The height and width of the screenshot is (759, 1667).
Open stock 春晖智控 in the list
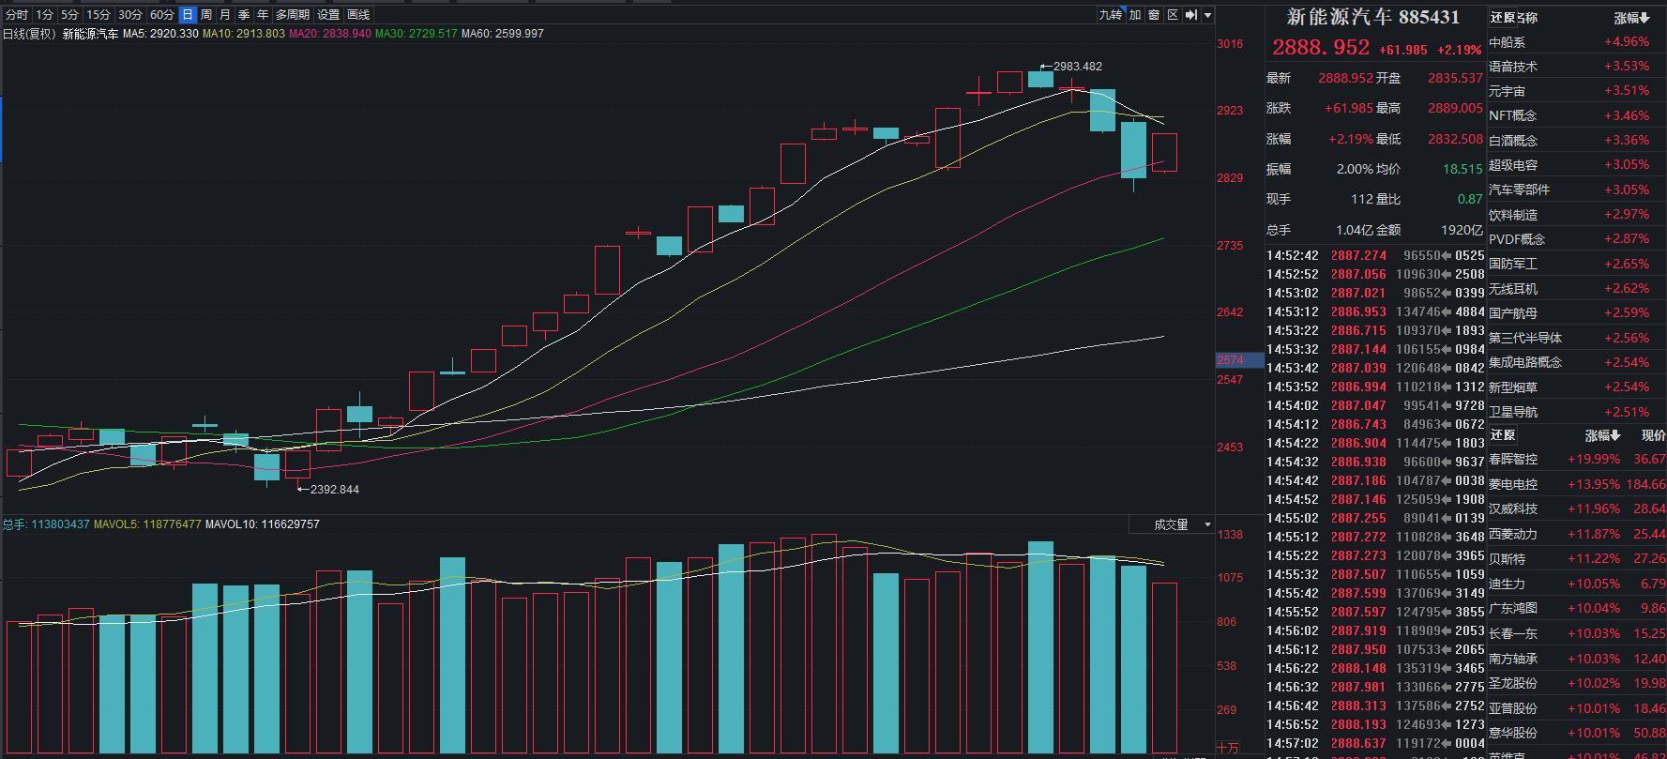(x=1576, y=460)
